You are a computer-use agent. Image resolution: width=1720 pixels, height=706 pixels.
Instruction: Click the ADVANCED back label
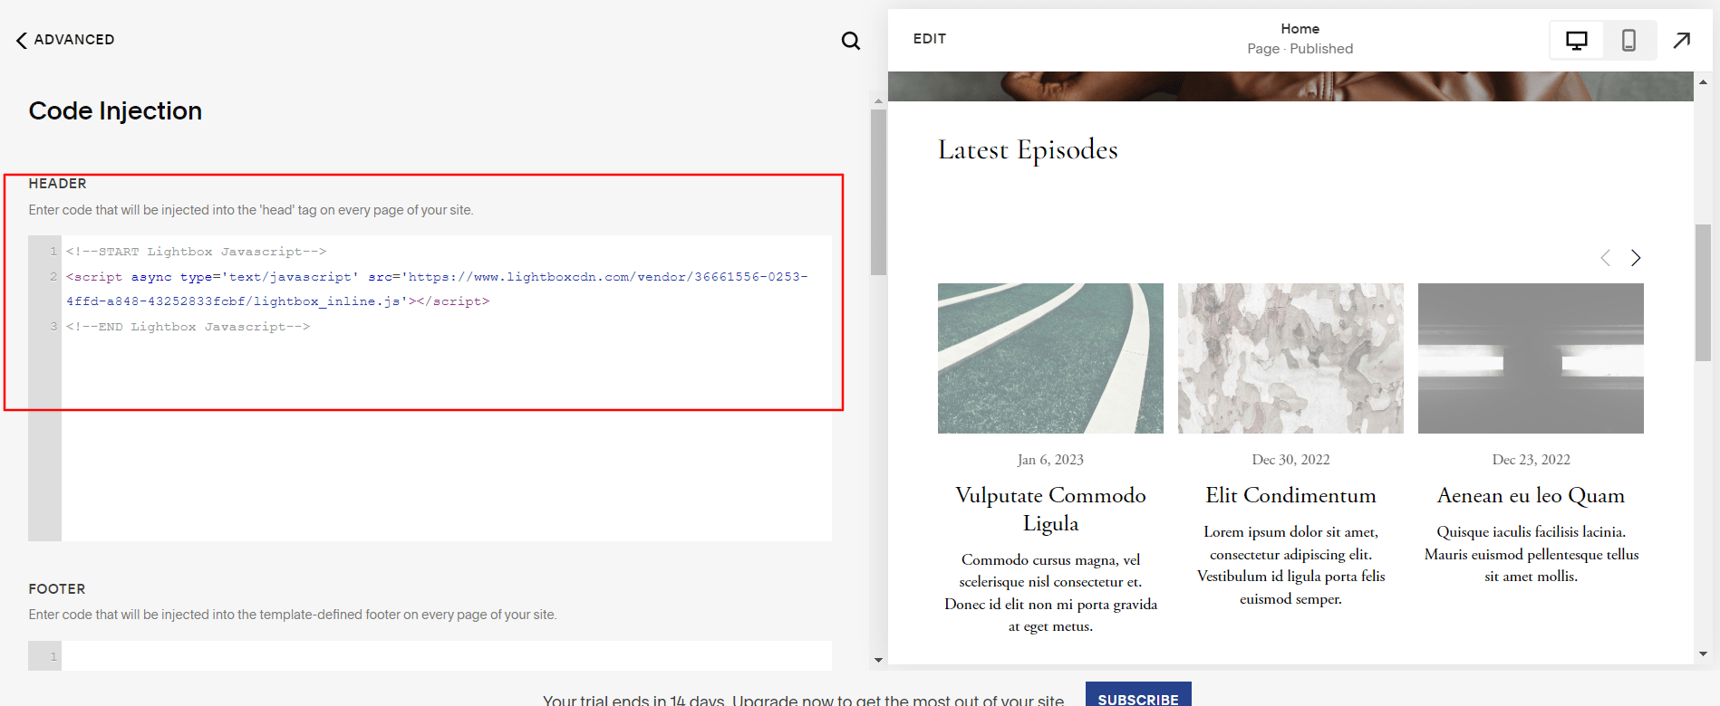click(x=74, y=40)
